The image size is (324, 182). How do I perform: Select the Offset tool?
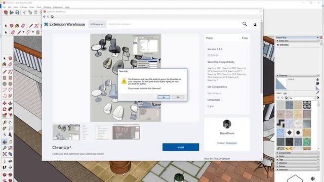click(10, 115)
